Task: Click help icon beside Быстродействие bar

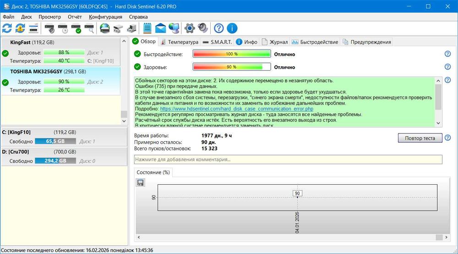Action: click(447, 54)
